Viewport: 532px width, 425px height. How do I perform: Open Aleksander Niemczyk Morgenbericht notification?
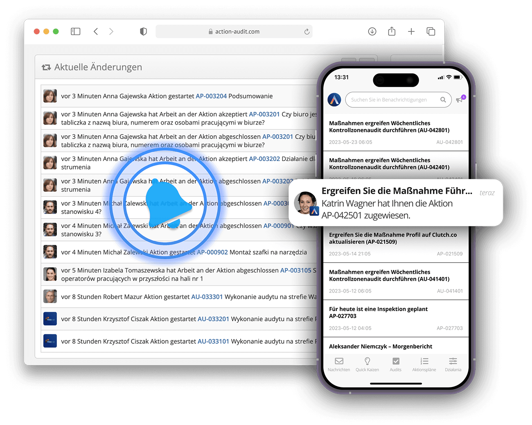coord(396,346)
